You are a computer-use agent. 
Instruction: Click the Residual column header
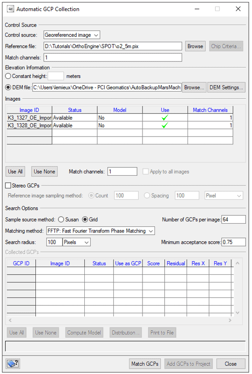point(176,264)
